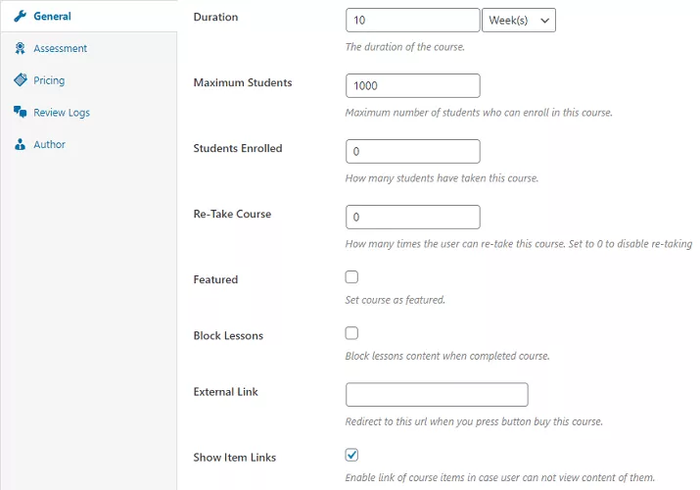
Task: Enable the Featured checkbox
Action: coord(352,277)
